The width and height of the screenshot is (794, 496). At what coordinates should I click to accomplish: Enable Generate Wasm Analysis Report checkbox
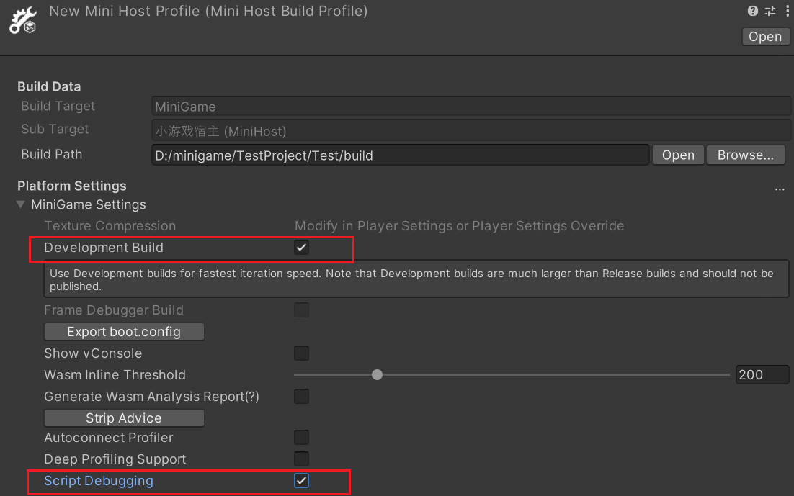301,397
